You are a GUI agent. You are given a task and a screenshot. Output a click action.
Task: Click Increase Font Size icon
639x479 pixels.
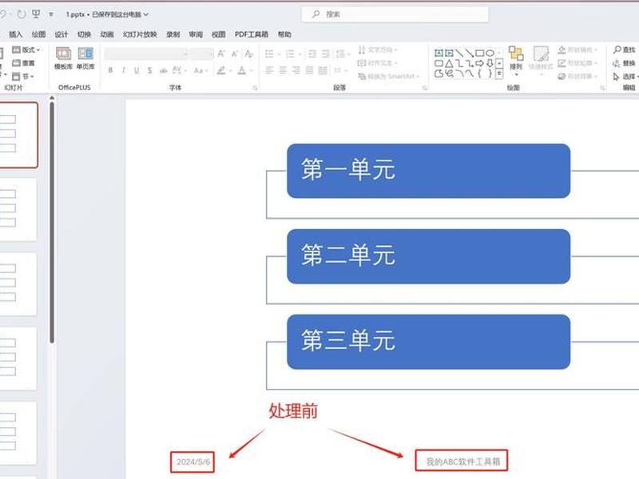[x=221, y=53]
